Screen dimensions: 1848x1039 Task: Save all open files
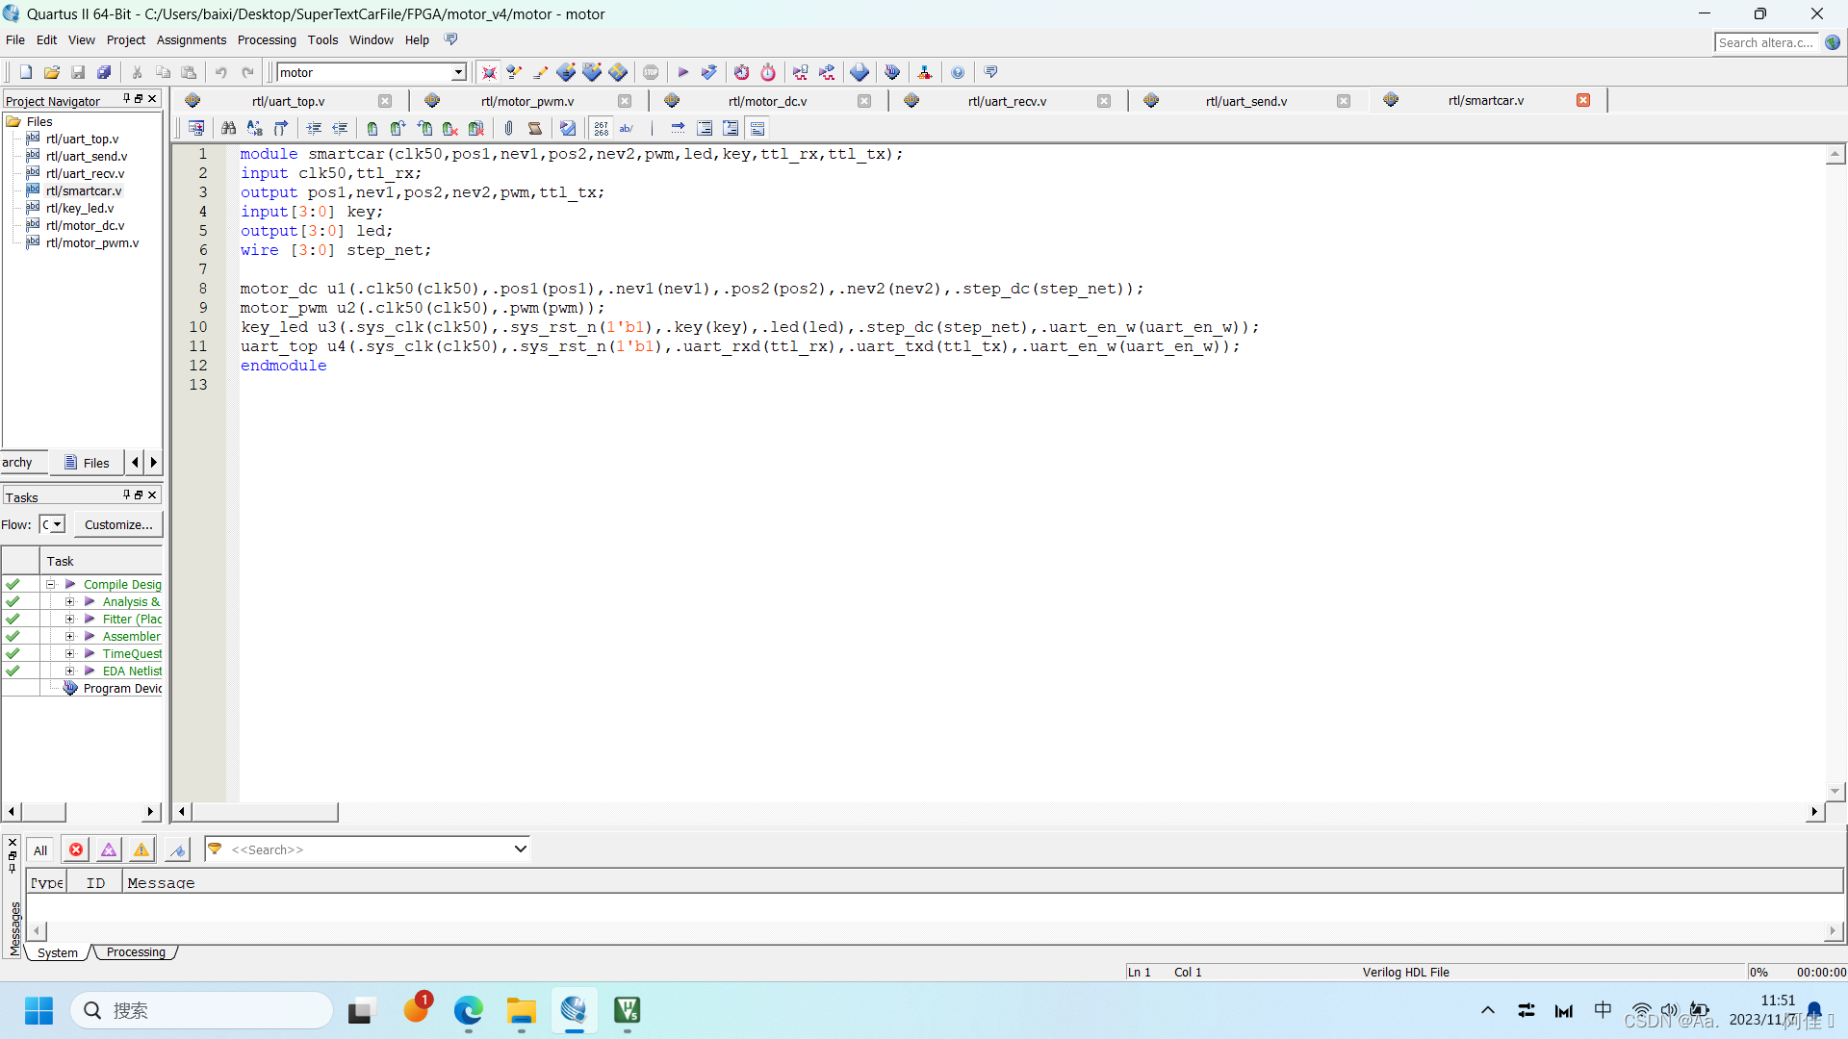coord(104,71)
